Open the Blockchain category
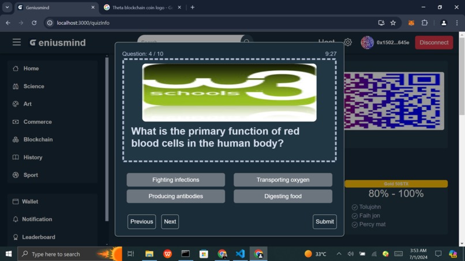The image size is (465, 261). [x=38, y=139]
